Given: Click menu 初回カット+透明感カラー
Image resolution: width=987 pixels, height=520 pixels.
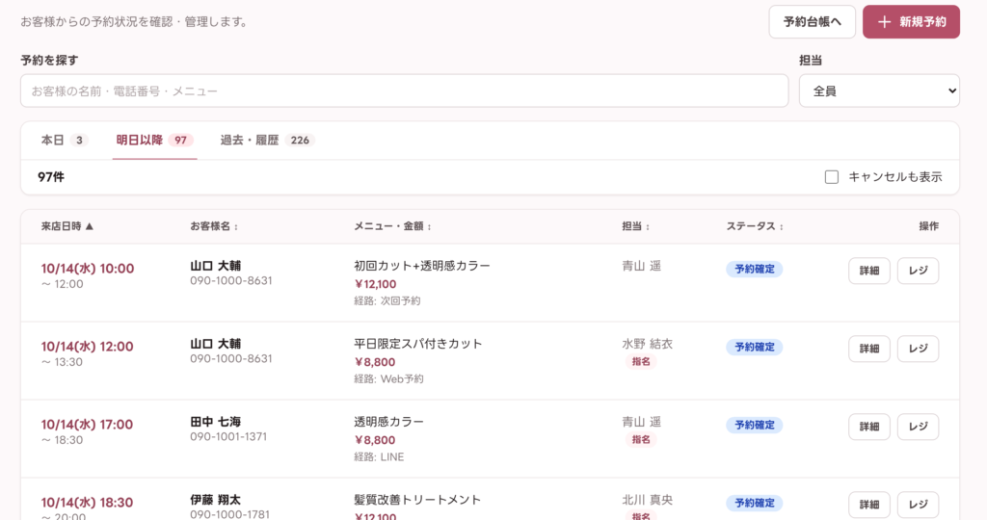Looking at the screenshot, I should coord(422,266).
